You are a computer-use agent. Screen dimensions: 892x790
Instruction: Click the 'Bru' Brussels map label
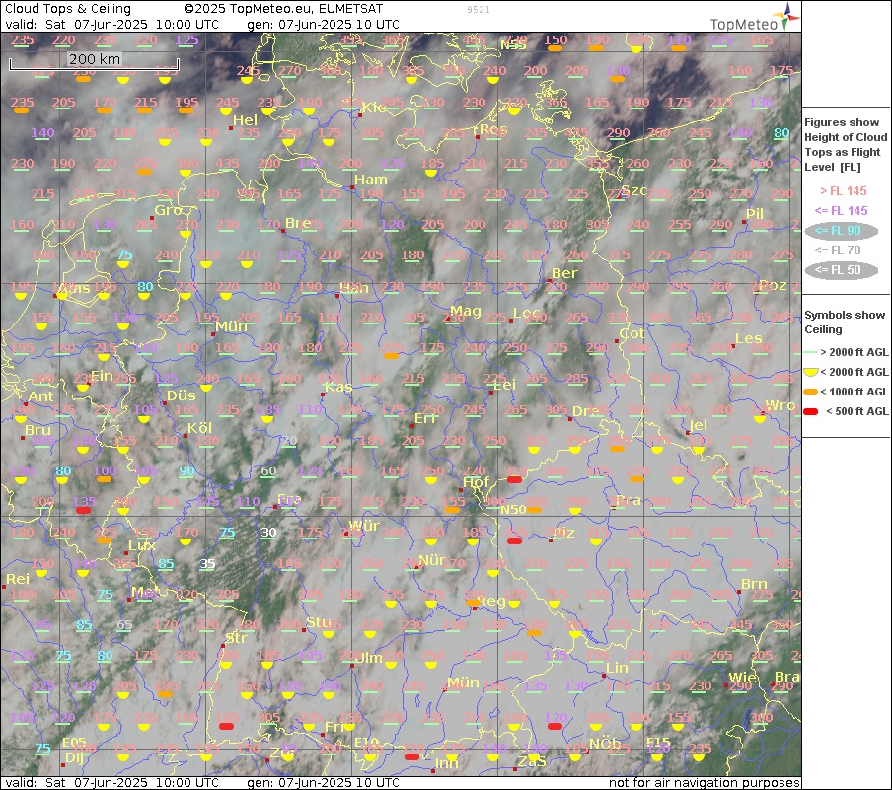[x=38, y=431]
